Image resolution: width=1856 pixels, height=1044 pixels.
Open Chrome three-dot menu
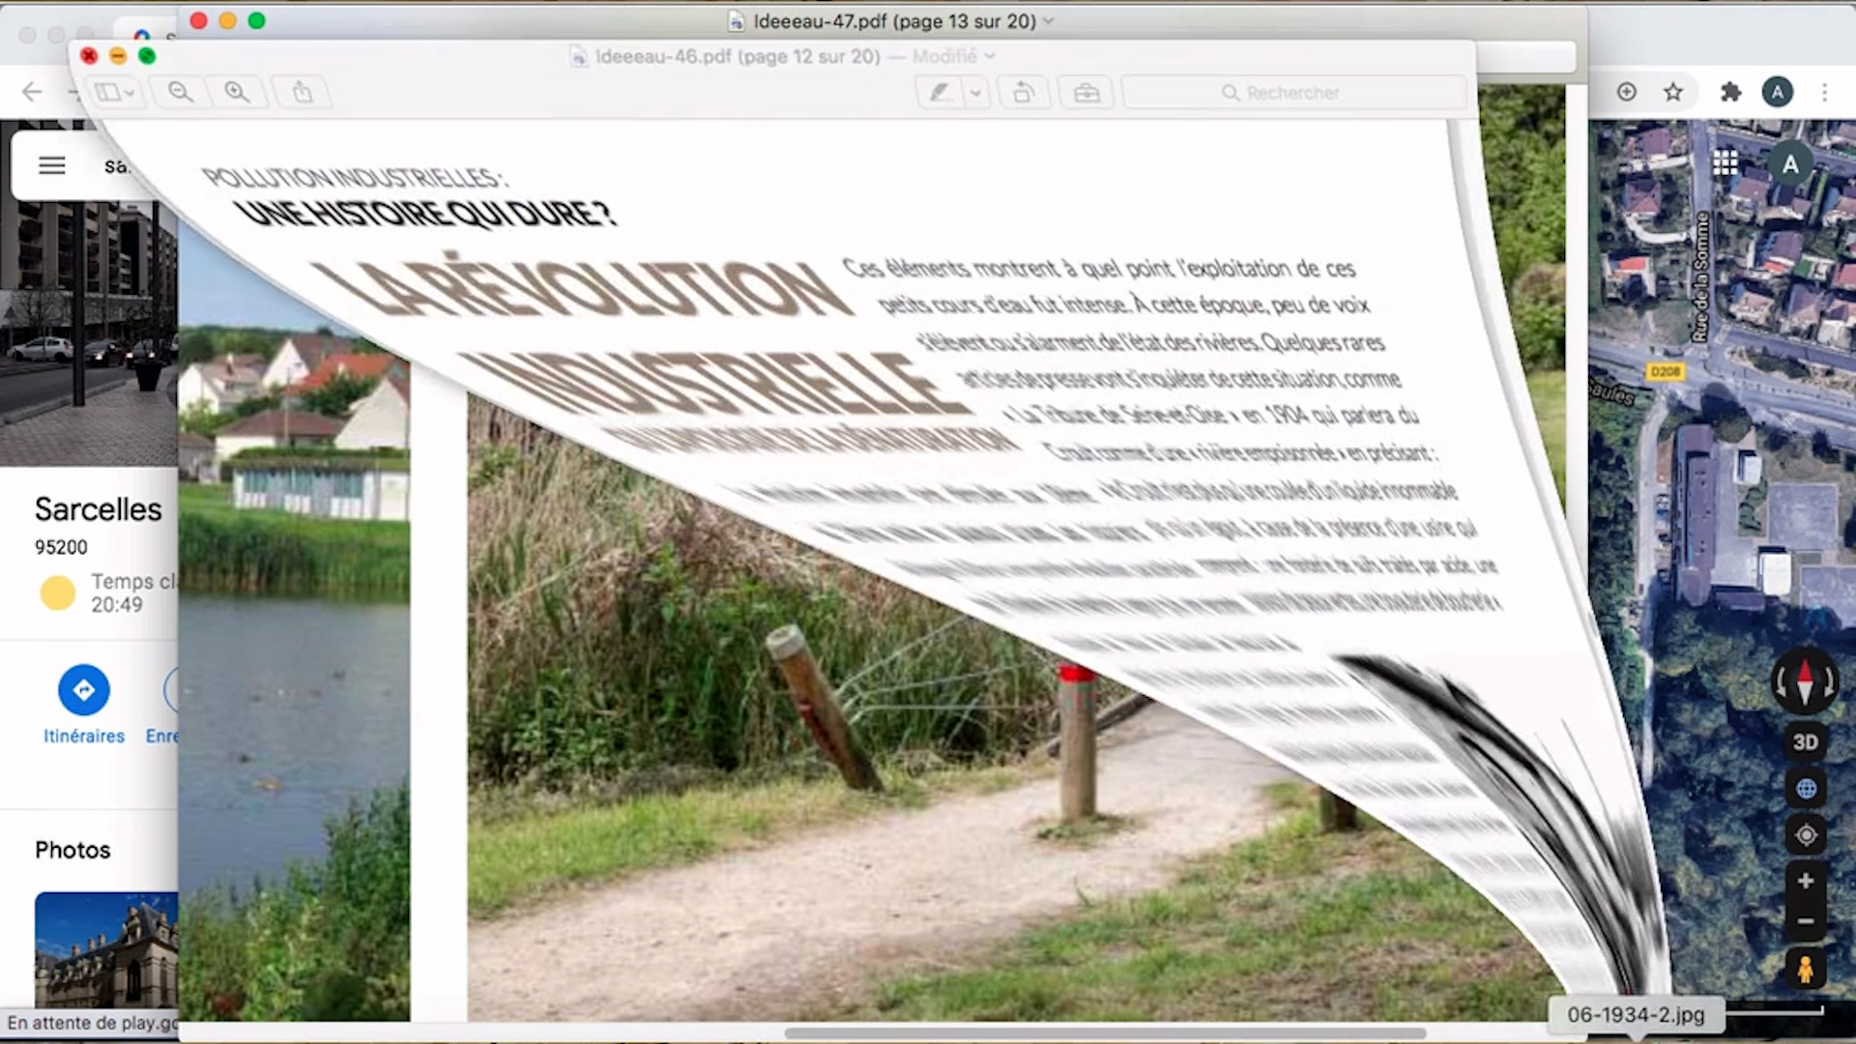click(1824, 92)
